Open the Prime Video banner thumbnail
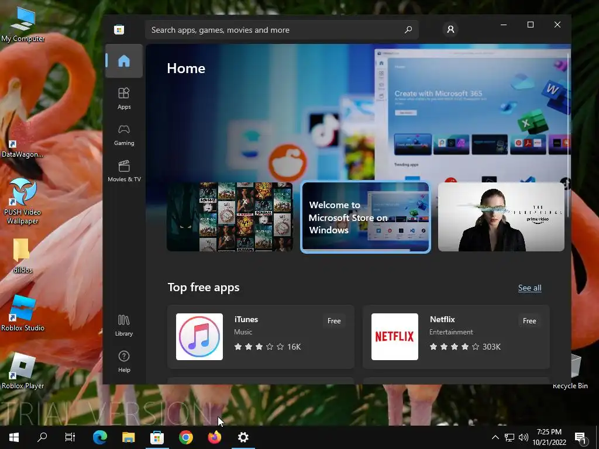 [x=501, y=217]
